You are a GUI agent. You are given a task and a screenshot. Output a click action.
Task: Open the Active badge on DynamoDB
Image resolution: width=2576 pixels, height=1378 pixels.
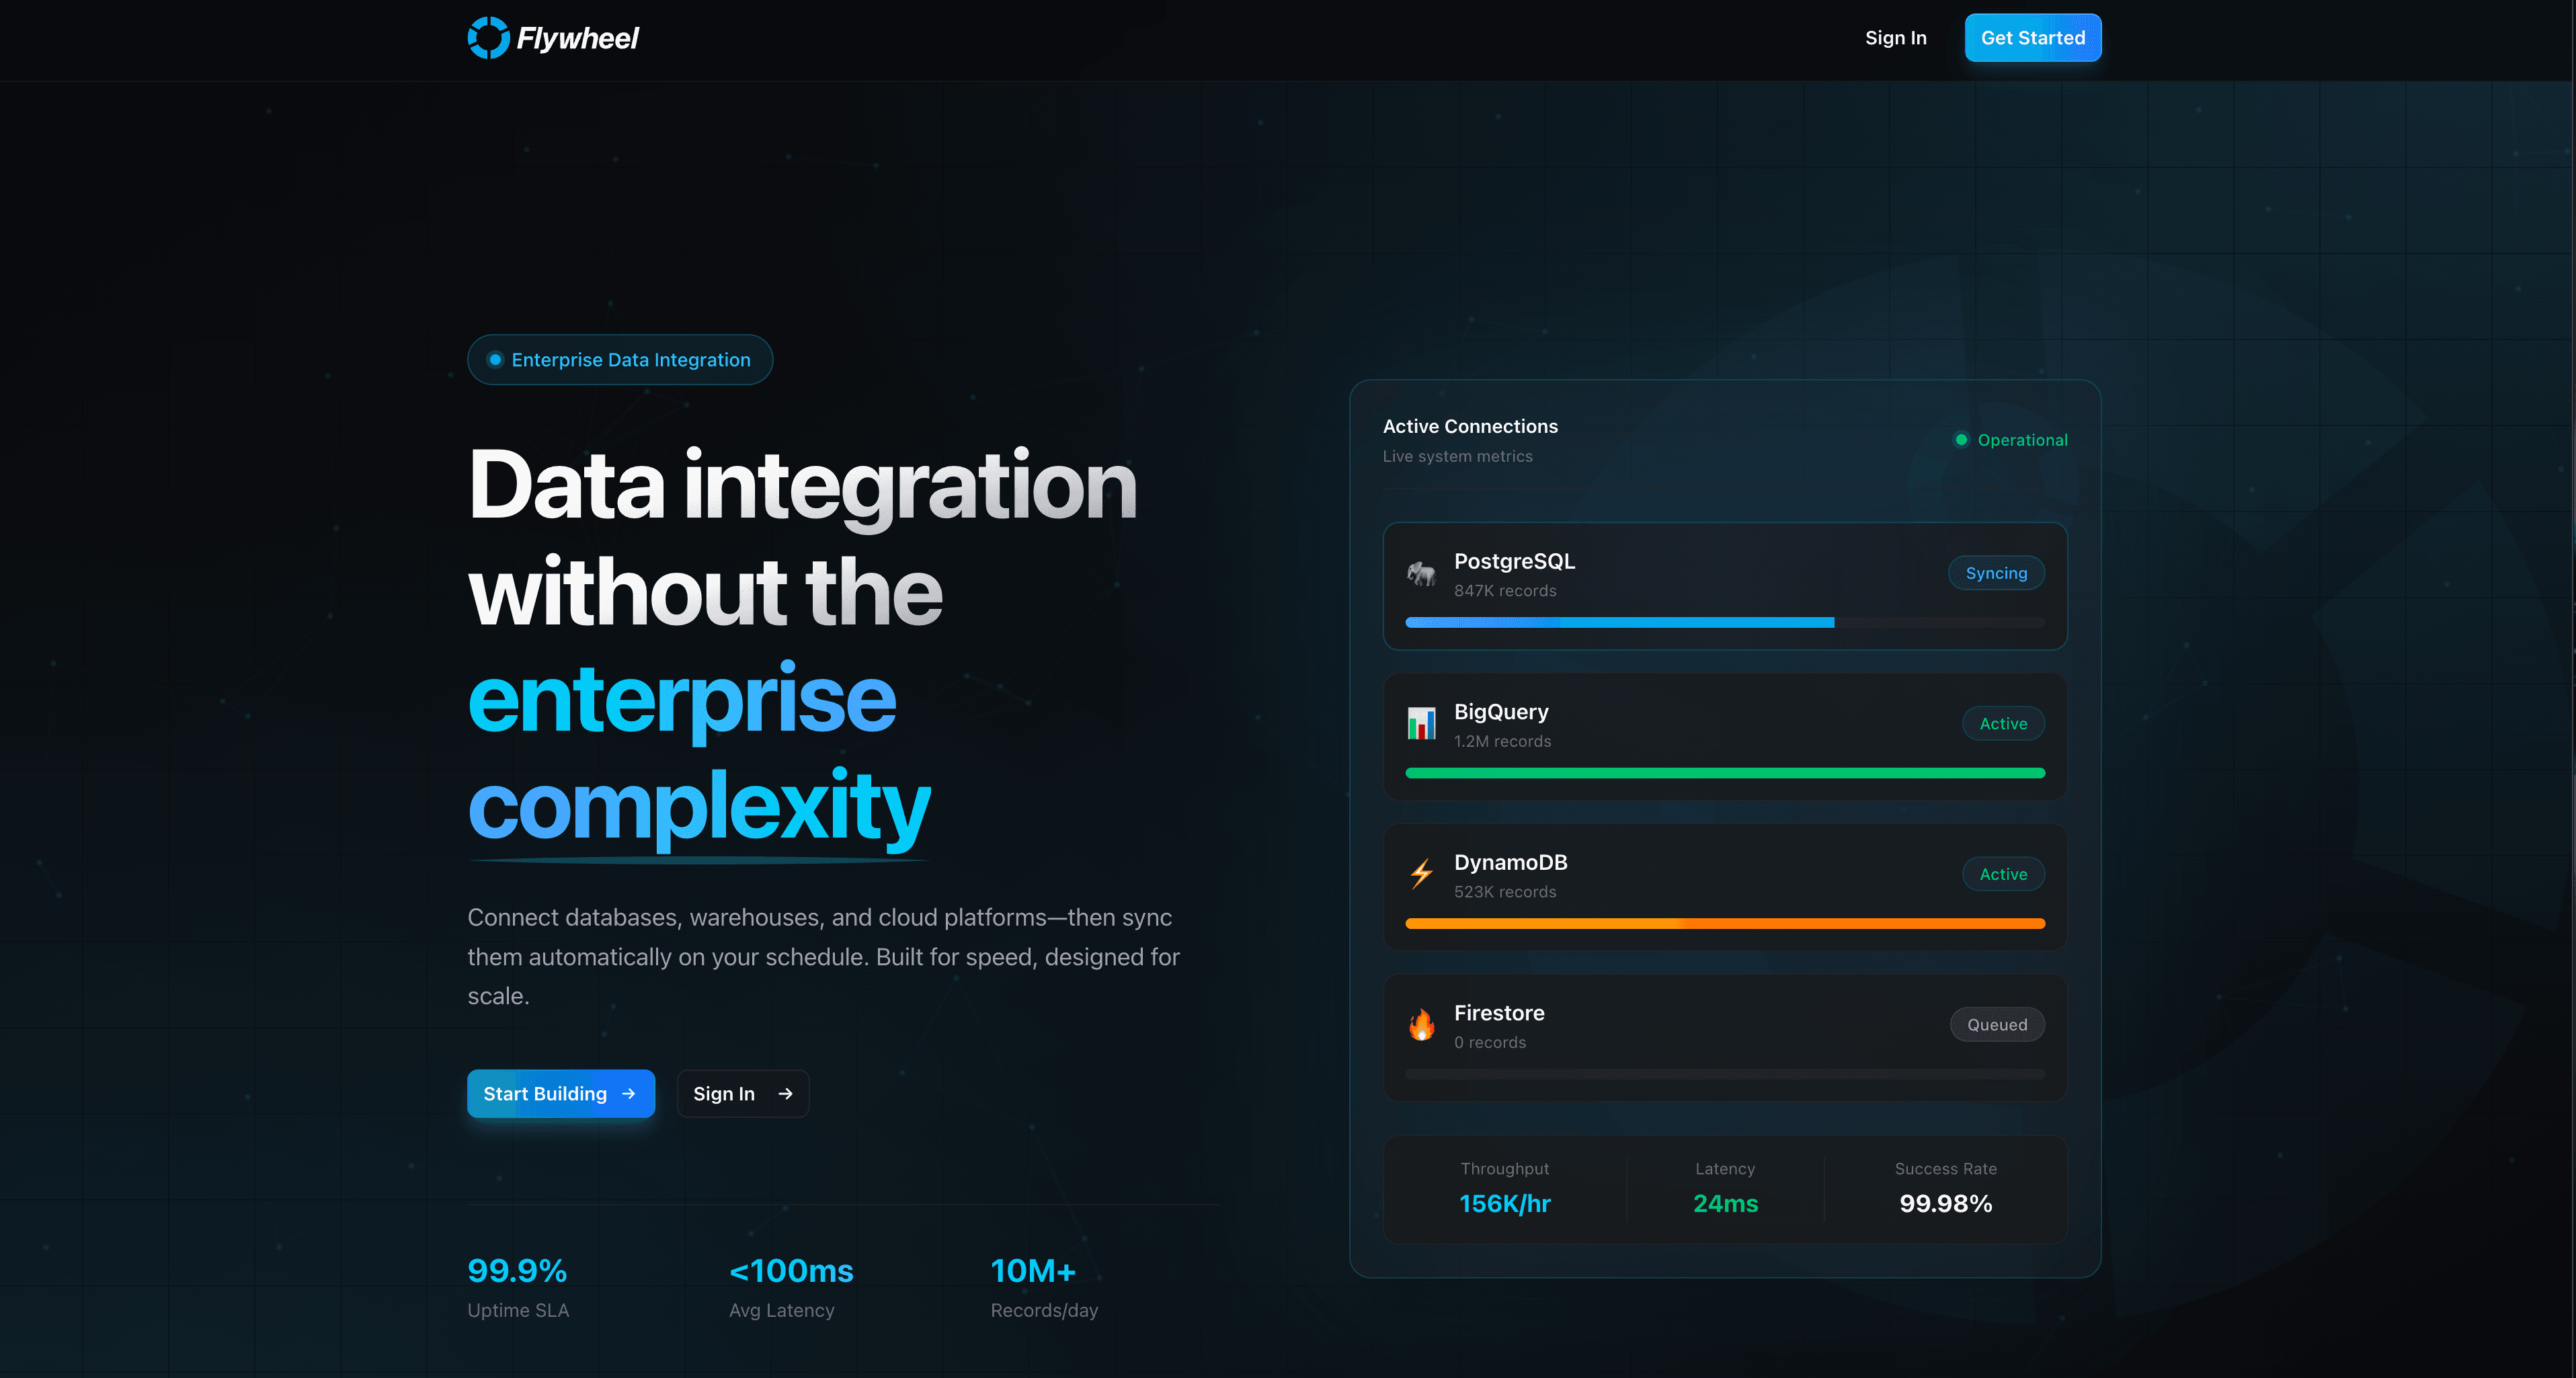(2003, 873)
